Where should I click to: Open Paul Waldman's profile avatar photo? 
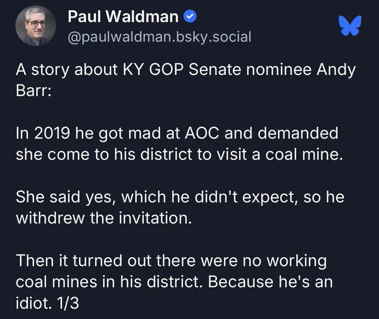(36, 26)
